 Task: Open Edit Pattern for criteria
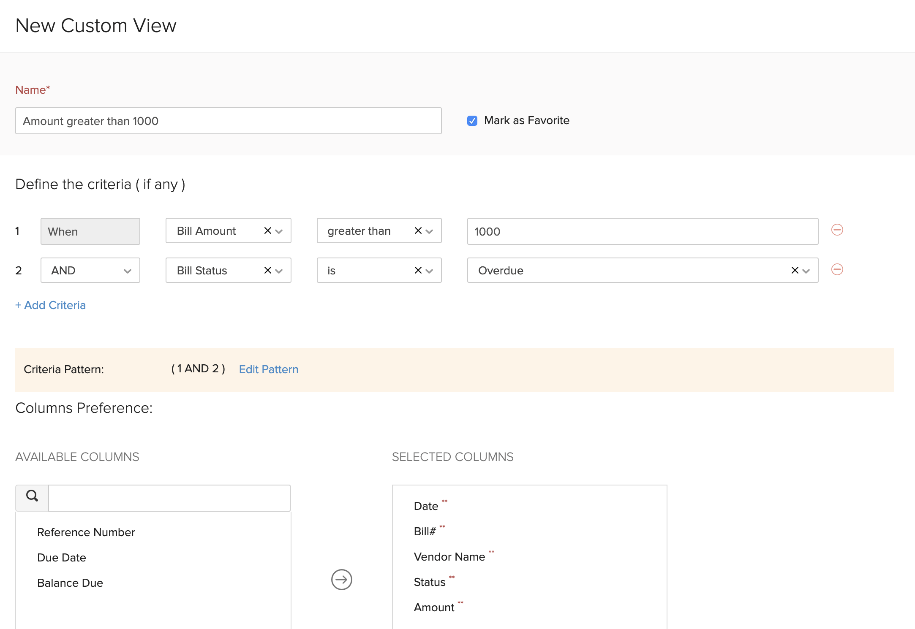coord(268,369)
